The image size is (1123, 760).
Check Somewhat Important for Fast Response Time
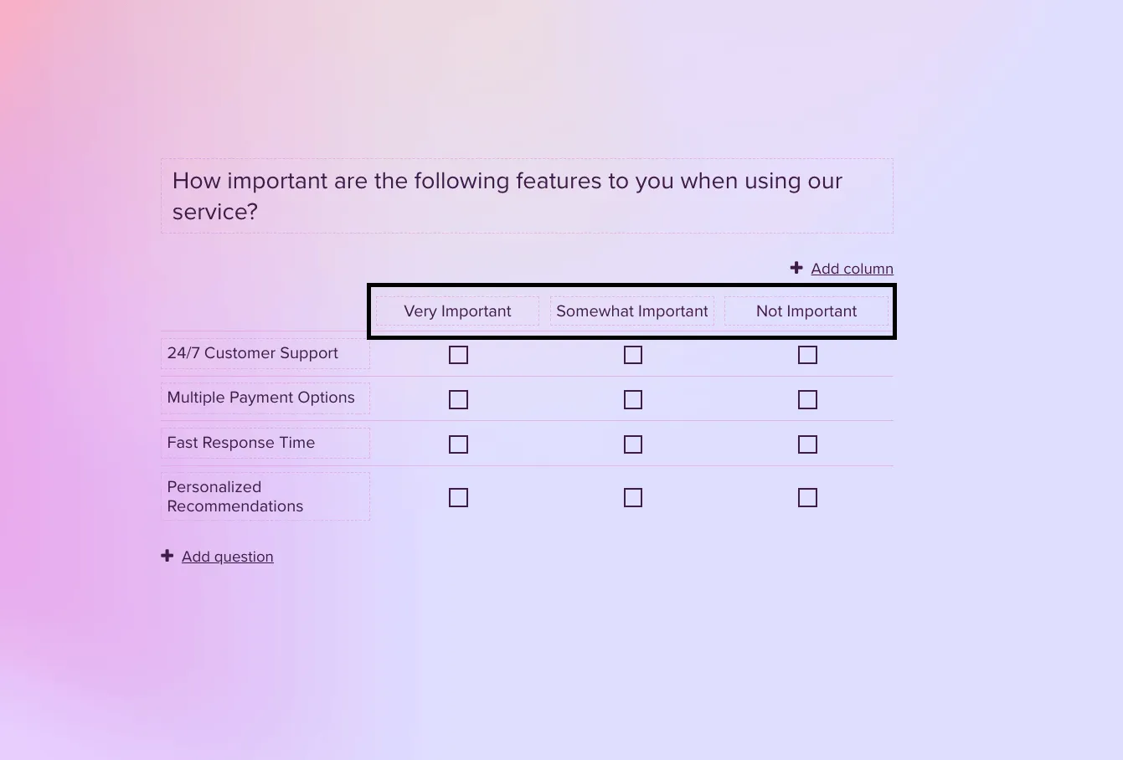pyautogui.click(x=633, y=444)
